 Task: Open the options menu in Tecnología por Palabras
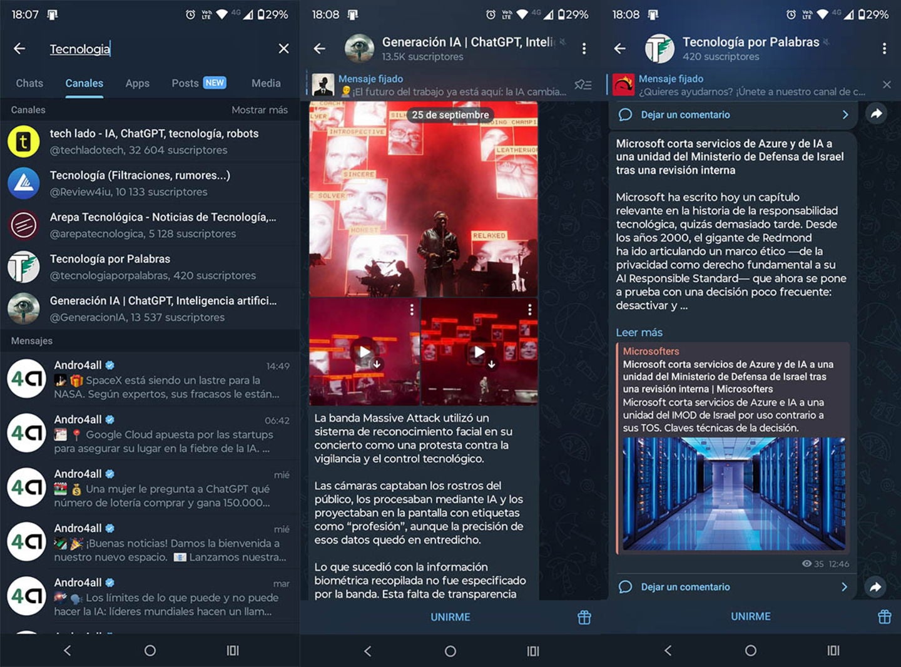(x=884, y=48)
